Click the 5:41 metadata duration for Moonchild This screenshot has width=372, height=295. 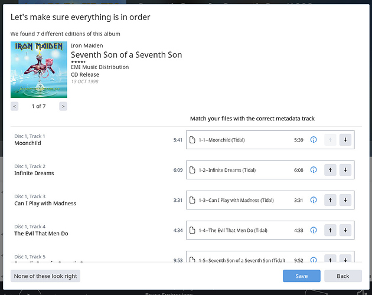[x=178, y=140]
